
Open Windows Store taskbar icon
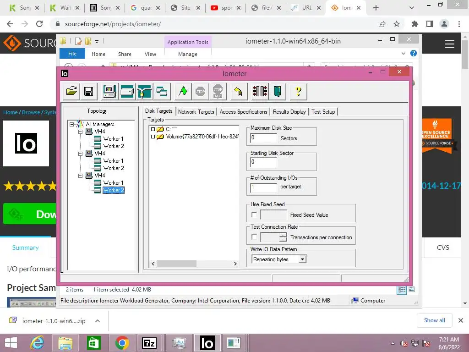click(x=93, y=343)
